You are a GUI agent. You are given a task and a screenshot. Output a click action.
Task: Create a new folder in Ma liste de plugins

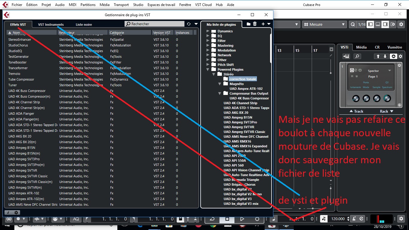[x=249, y=24]
